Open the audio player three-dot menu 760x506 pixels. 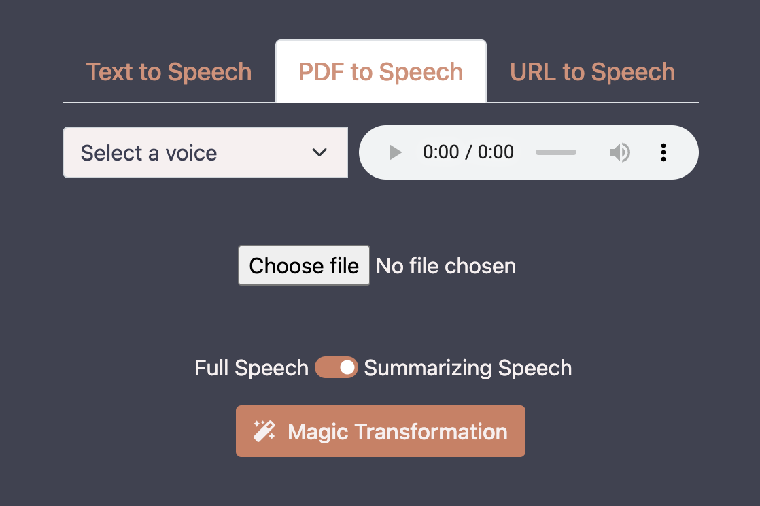click(x=663, y=152)
